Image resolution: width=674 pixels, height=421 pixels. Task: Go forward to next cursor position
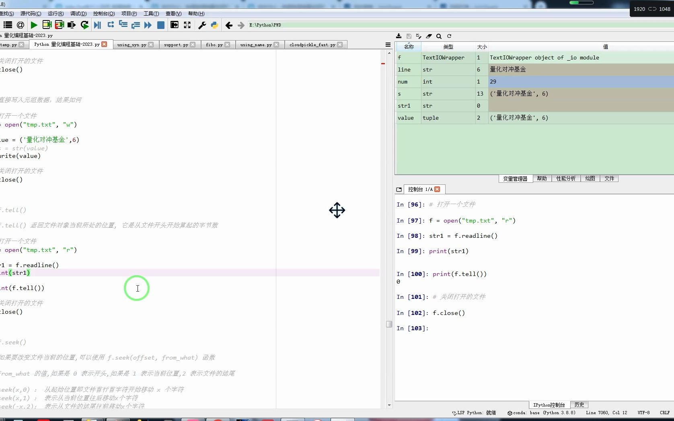241,25
